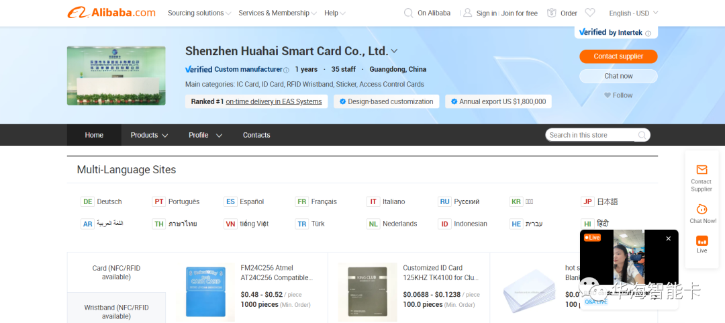Viewport: 725px width, 323px height.
Task: Click the DE language badge icon
Action: coord(87,201)
